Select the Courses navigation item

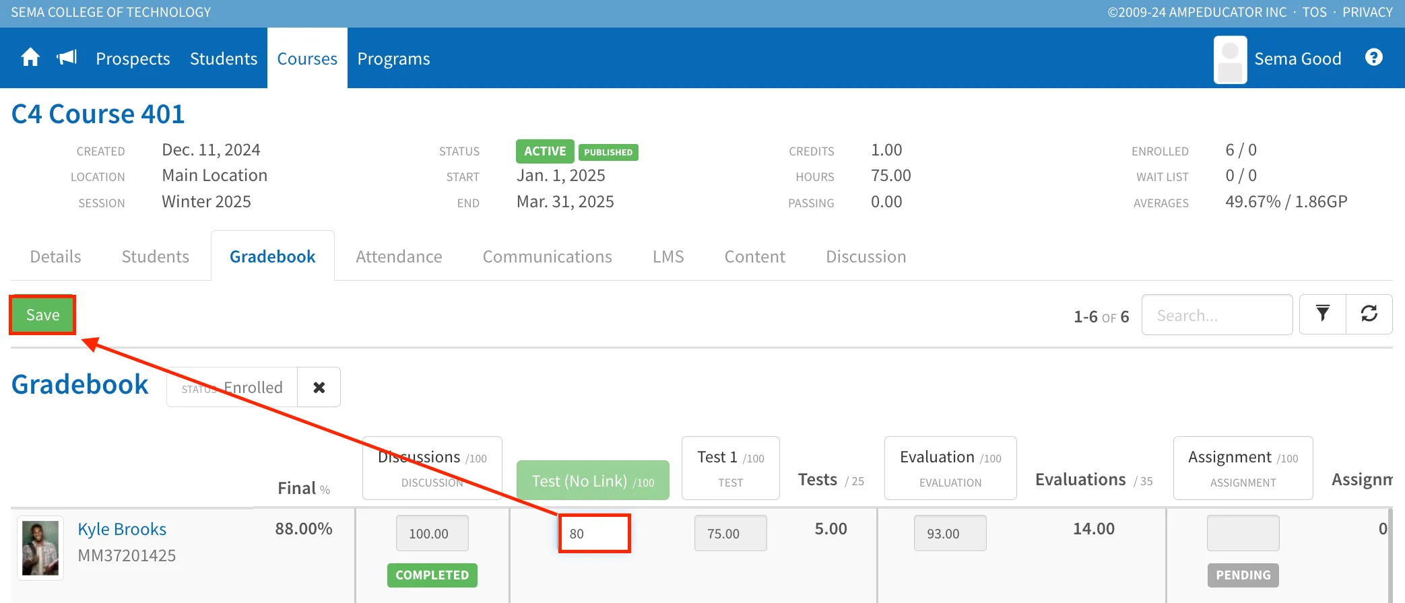click(x=307, y=59)
